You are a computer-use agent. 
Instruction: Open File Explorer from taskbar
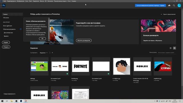click(11, 101)
